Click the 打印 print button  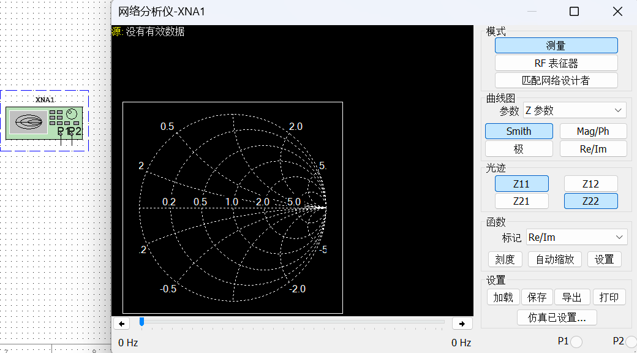[x=609, y=297]
